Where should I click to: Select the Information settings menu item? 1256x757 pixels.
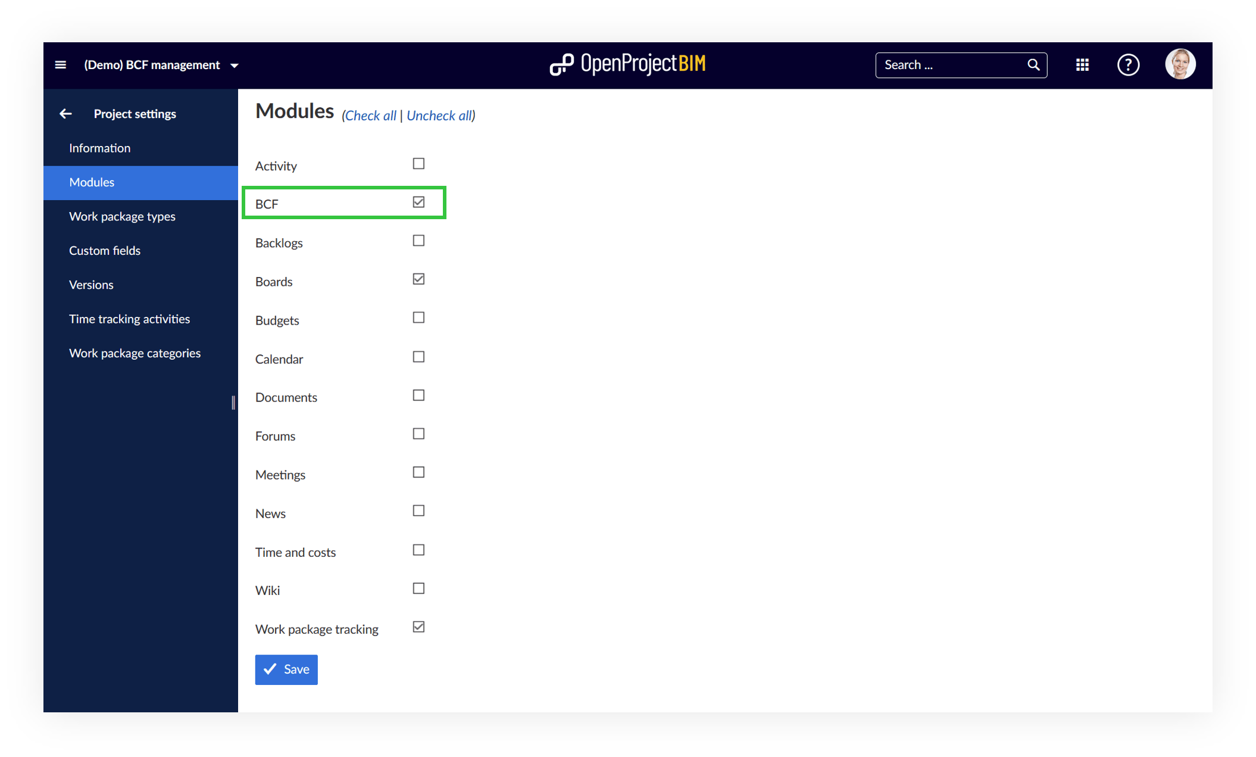(101, 147)
